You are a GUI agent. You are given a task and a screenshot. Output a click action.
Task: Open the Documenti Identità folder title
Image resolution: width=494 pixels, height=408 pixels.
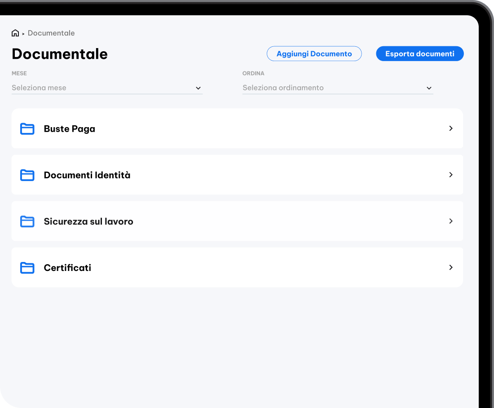(87, 175)
